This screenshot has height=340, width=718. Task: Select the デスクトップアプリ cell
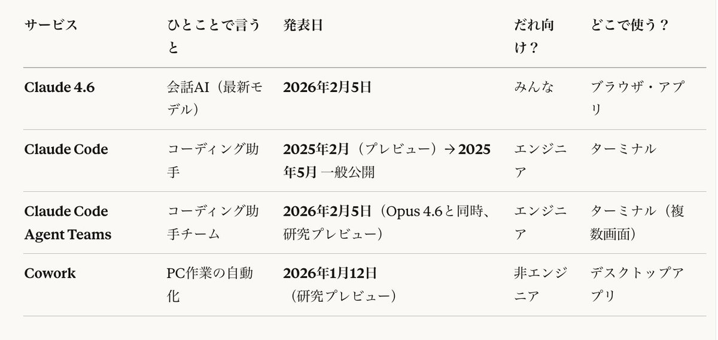point(637,284)
